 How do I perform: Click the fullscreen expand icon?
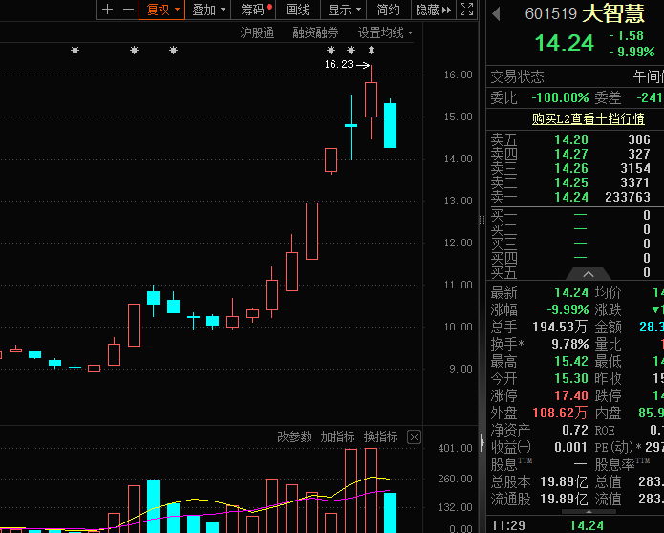point(466,10)
